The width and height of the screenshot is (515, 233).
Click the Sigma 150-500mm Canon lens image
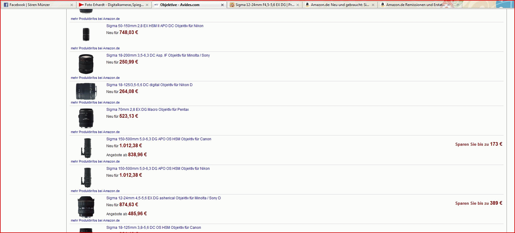click(x=86, y=148)
